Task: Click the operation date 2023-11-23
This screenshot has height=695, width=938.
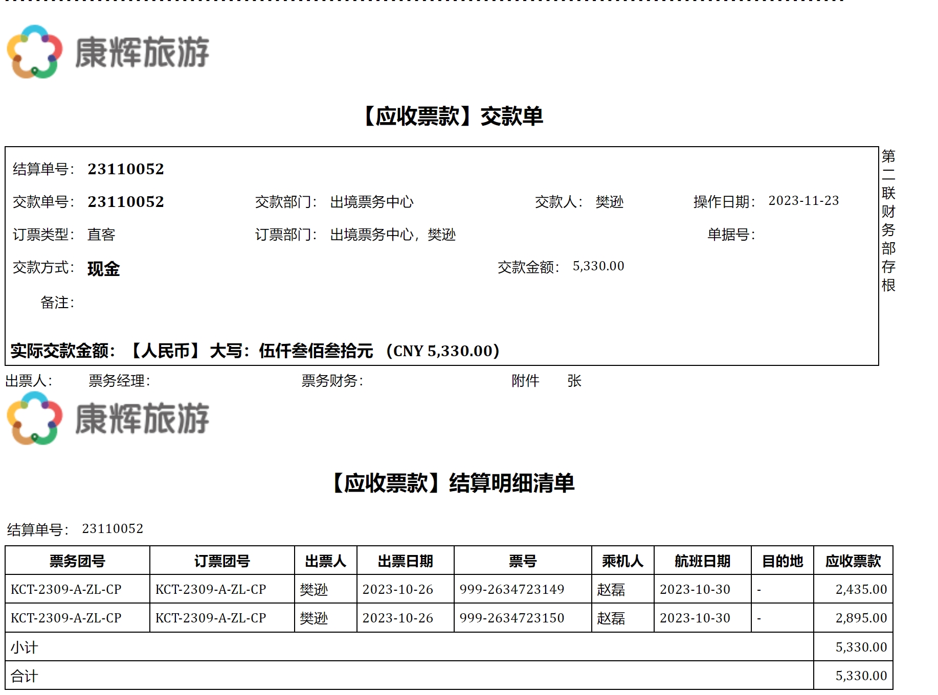Action: pos(803,201)
